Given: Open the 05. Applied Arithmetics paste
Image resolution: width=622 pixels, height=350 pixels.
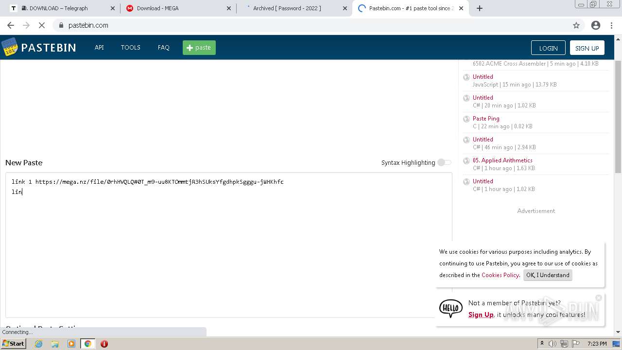Looking at the screenshot, I should [502, 160].
